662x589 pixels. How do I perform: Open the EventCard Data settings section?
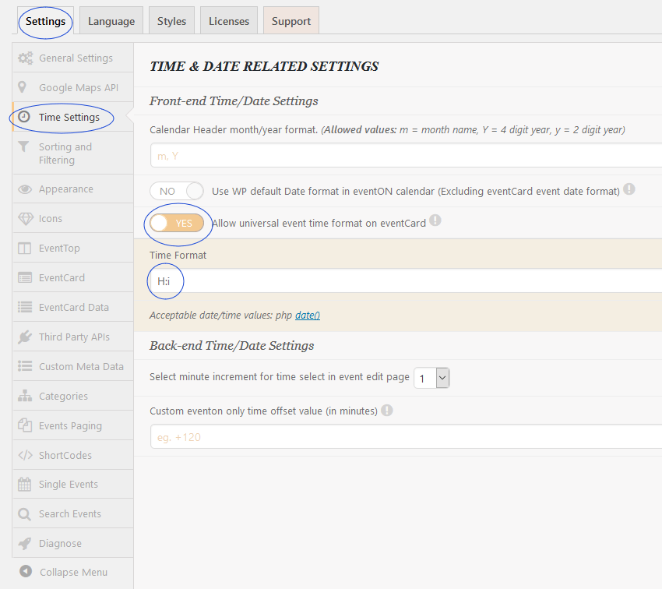[x=73, y=308]
